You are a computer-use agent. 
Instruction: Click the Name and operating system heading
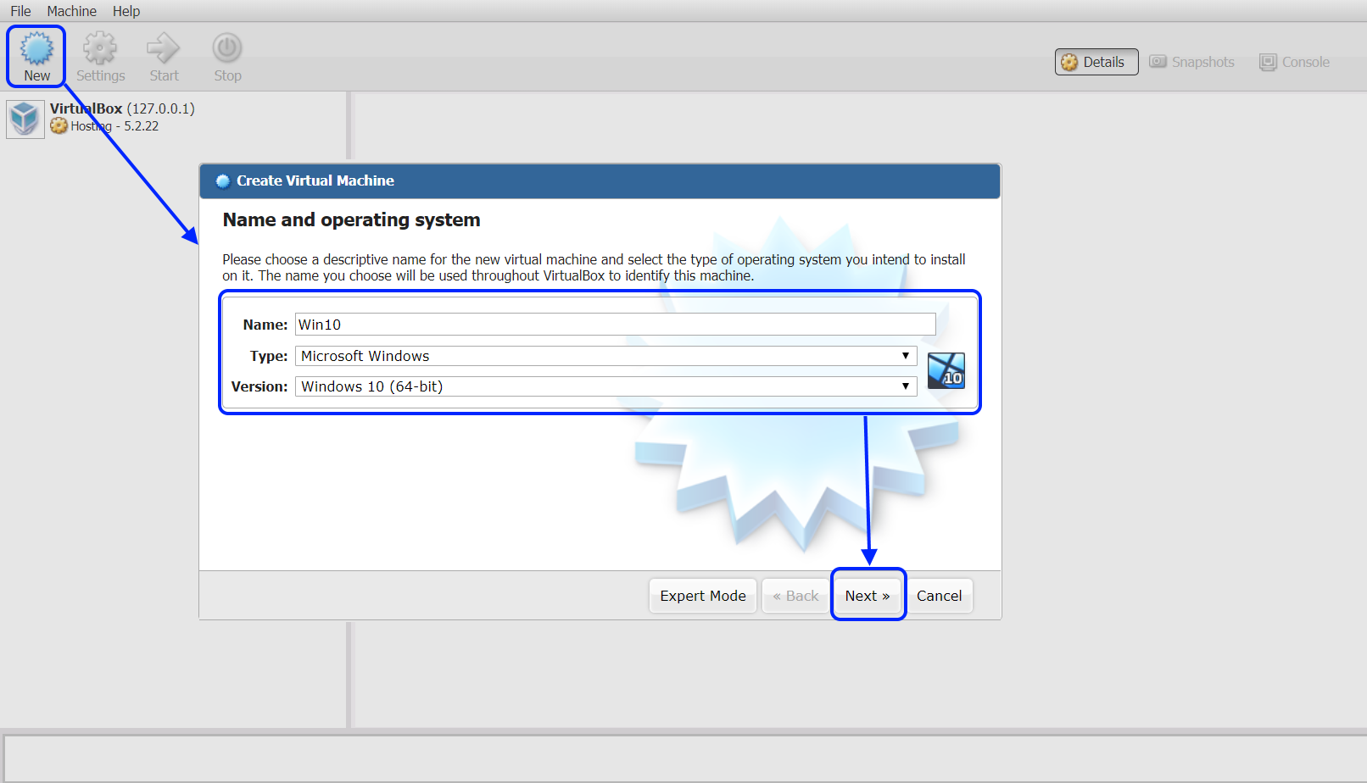[351, 220]
